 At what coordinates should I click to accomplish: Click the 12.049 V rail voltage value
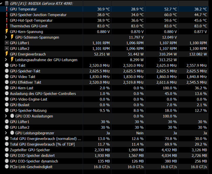tap(169, 38)
